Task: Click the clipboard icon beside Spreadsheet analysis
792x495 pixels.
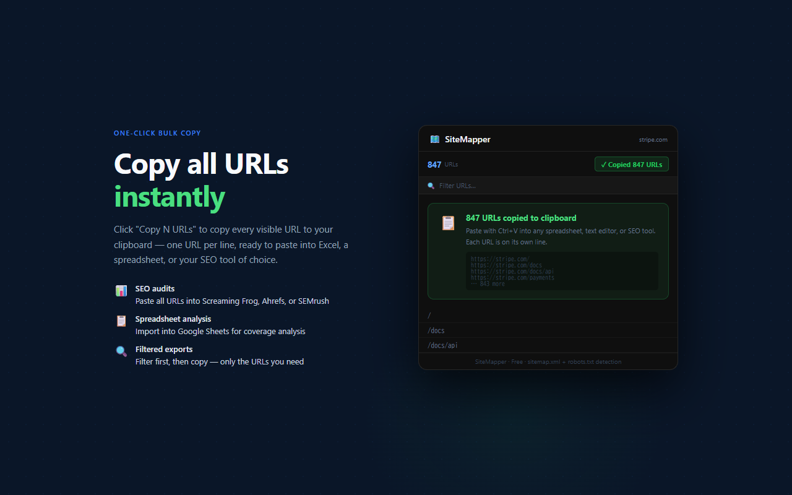Action: pos(121,321)
